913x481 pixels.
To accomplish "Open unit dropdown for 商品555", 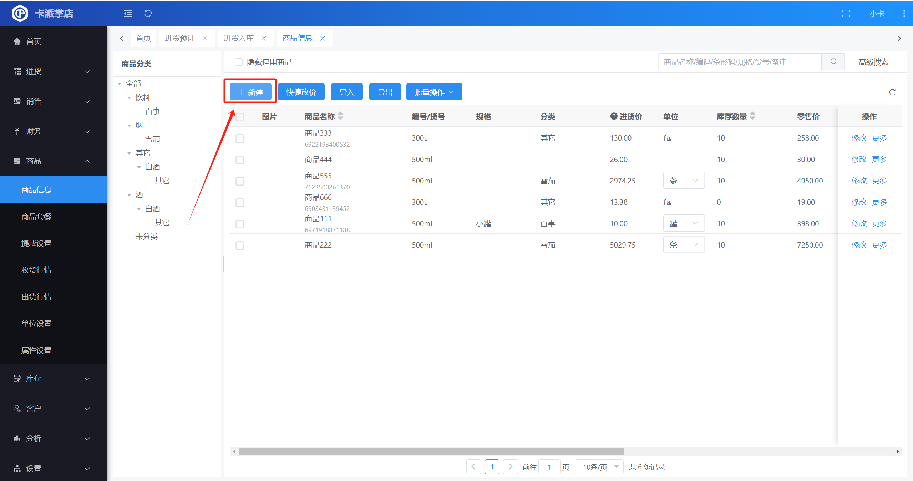I will (x=684, y=181).
